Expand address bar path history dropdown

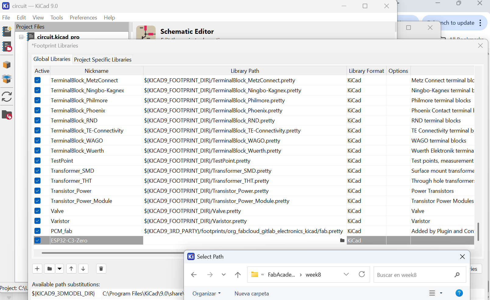pyautogui.click(x=346, y=274)
